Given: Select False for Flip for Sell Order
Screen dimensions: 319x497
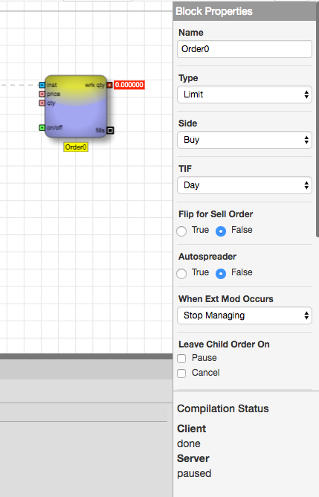Looking at the screenshot, I should [221, 231].
